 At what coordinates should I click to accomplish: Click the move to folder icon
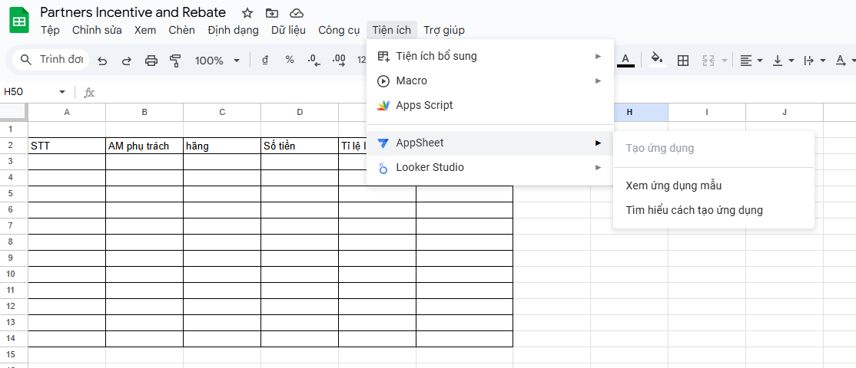[x=271, y=13]
